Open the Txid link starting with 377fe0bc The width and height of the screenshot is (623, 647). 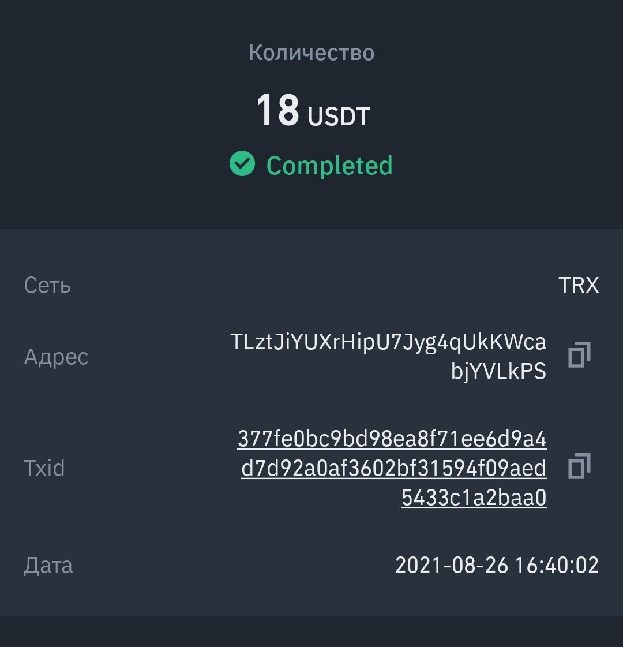point(392,438)
